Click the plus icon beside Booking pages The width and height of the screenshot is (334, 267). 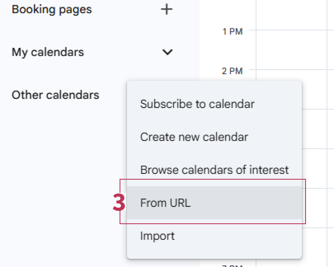coord(167,9)
